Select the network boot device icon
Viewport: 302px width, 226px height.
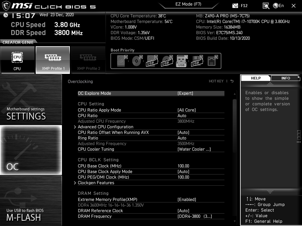coord(212,61)
